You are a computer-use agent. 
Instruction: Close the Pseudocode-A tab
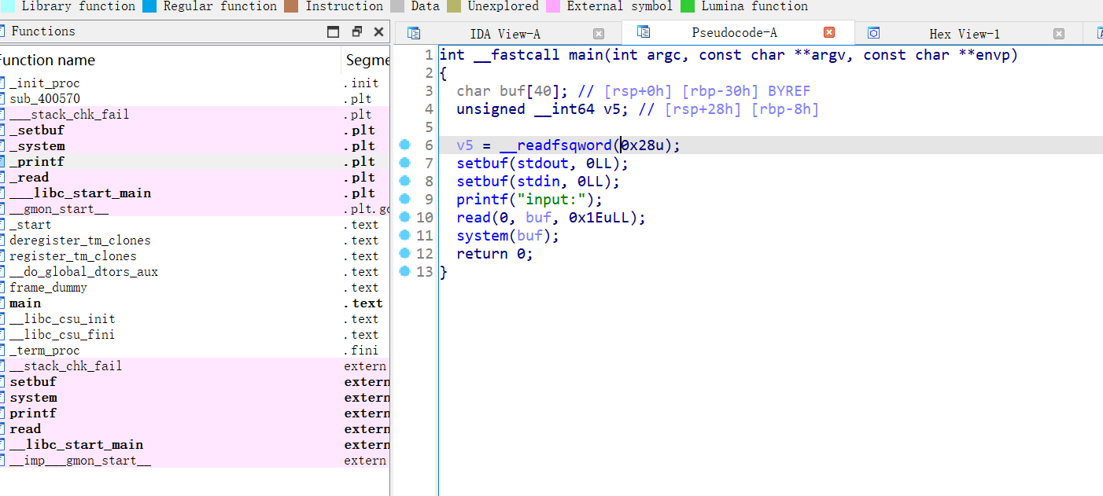[829, 32]
